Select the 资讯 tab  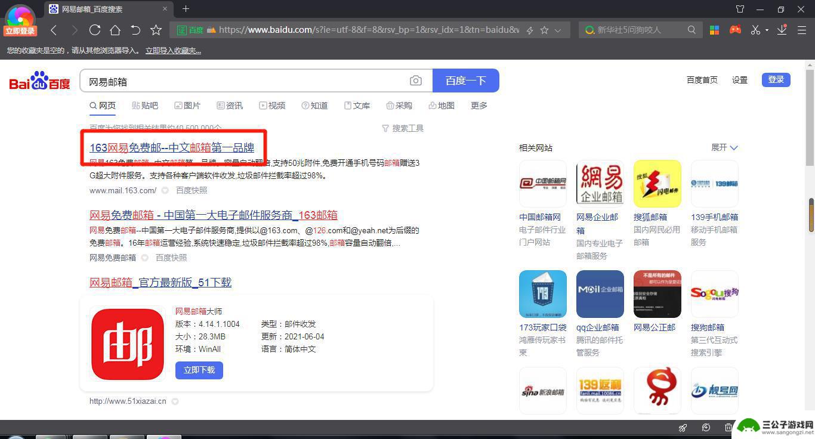(230, 106)
